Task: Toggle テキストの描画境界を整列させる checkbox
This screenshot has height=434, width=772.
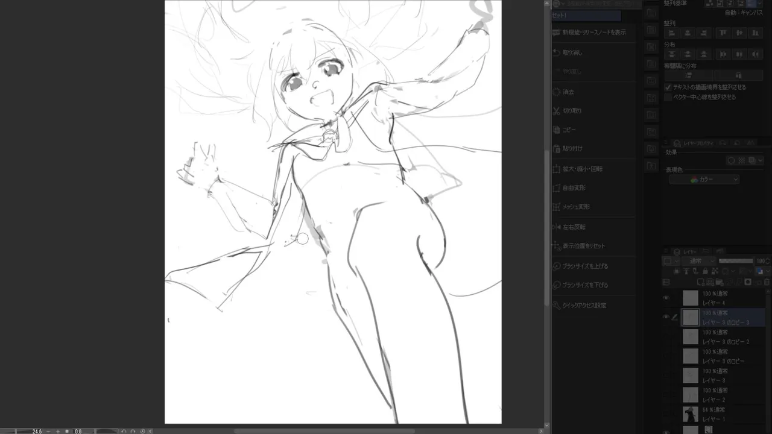Action: [x=668, y=87]
